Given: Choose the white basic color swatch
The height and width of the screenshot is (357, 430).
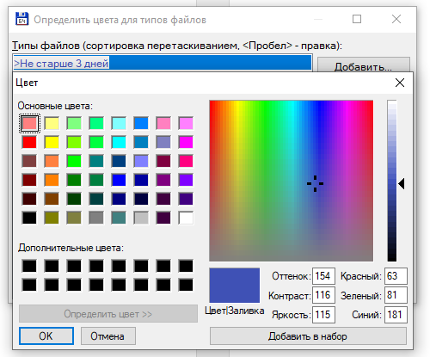Looking at the screenshot, I should [186, 218].
